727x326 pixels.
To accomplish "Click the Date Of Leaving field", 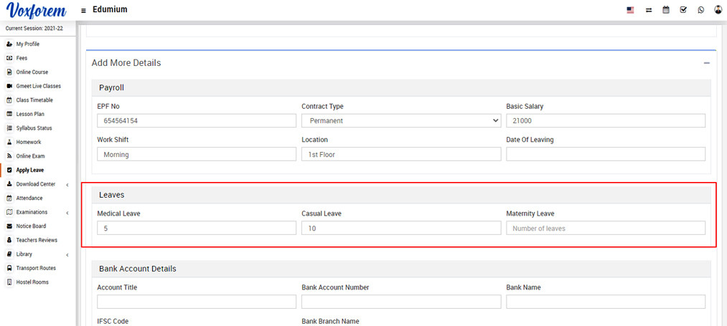I will pyautogui.click(x=605, y=154).
